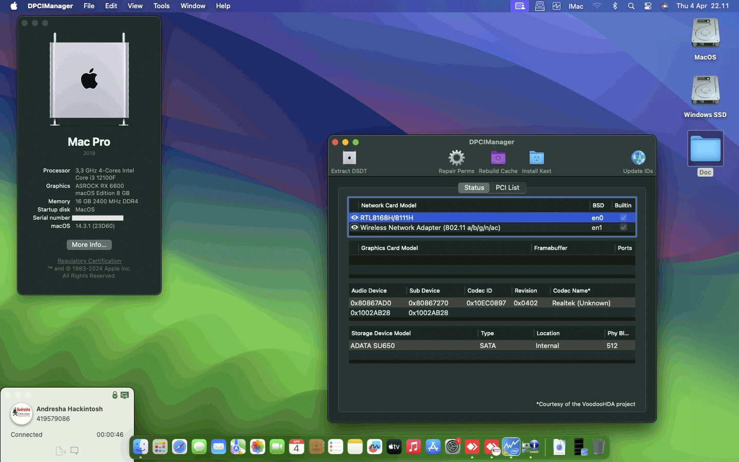Open the screen sharing menu bar icon
This screenshot has height=462, width=739.
coord(519,6)
